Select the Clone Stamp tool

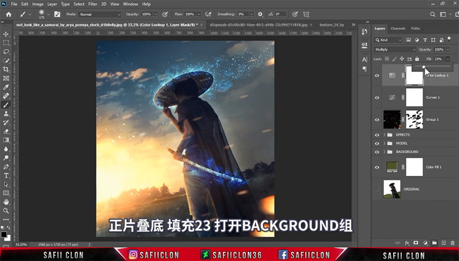click(6, 114)
